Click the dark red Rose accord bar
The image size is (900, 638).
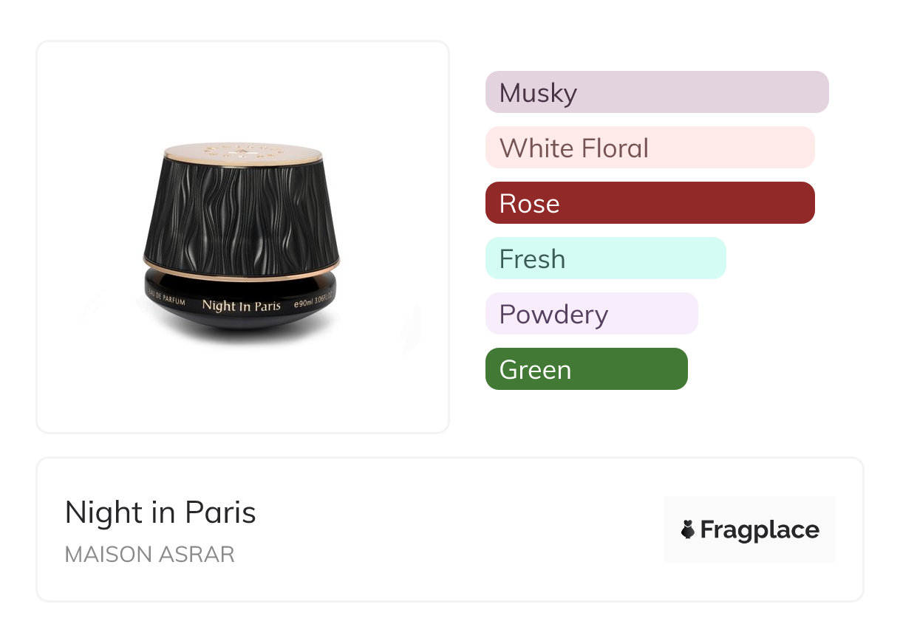[x=650, y=203]
